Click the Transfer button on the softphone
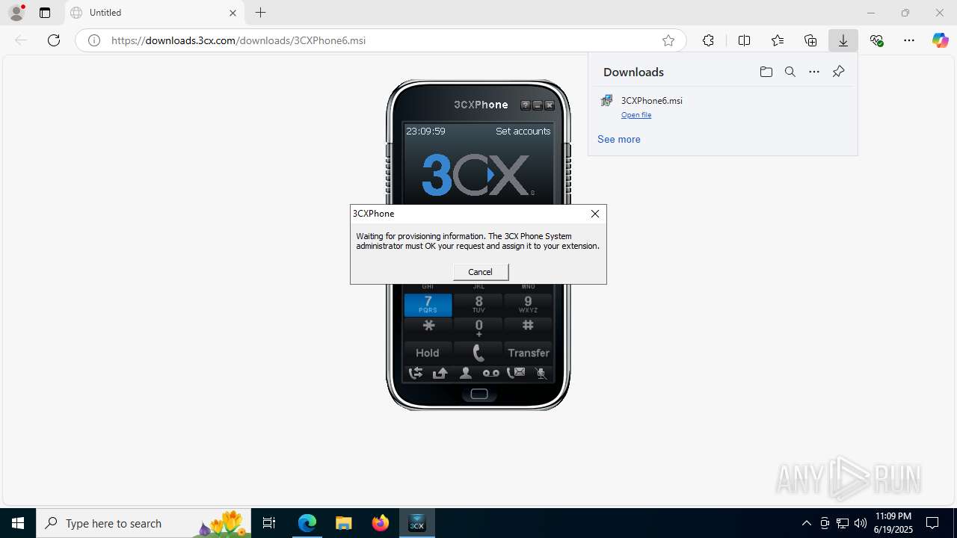This screenshot has width=957, height=538. point(528,353)
